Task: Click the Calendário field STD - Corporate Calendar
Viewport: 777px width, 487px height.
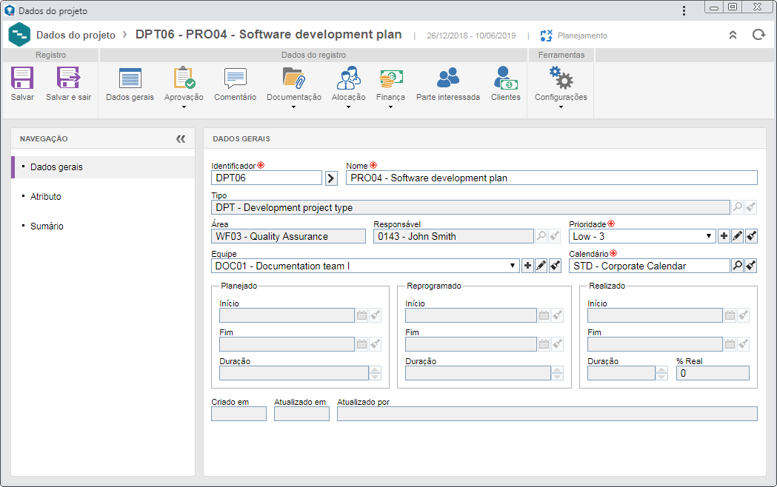Action: 649,266
